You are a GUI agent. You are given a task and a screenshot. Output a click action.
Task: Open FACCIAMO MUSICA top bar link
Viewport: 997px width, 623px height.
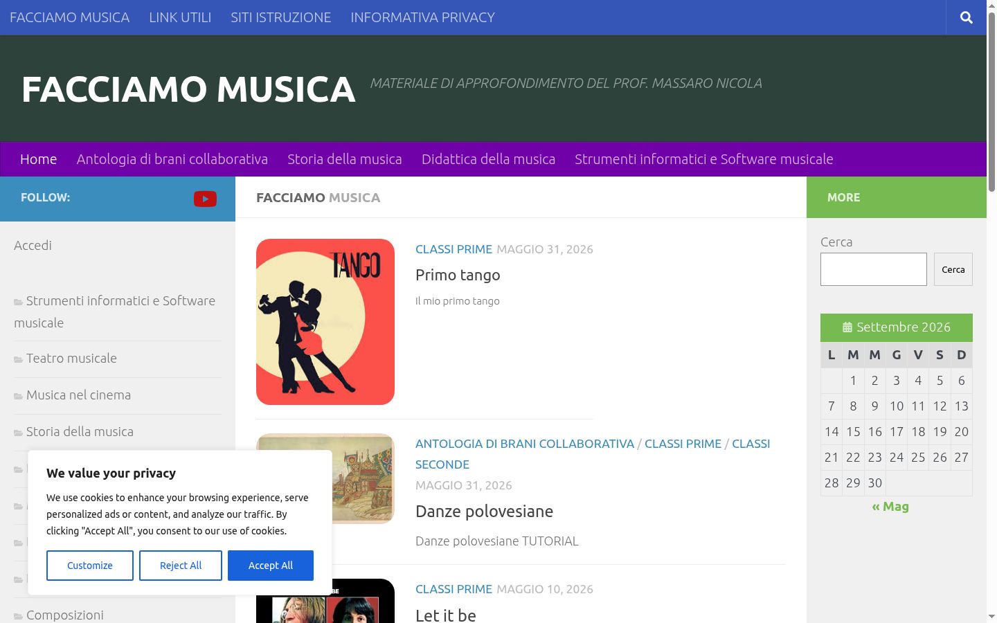69,17
